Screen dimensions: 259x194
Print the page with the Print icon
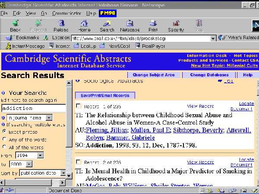pos(153,26)
